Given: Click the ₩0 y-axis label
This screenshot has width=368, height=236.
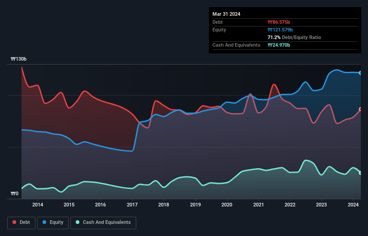Looking at the screenshot, I should tap(14, 193).
